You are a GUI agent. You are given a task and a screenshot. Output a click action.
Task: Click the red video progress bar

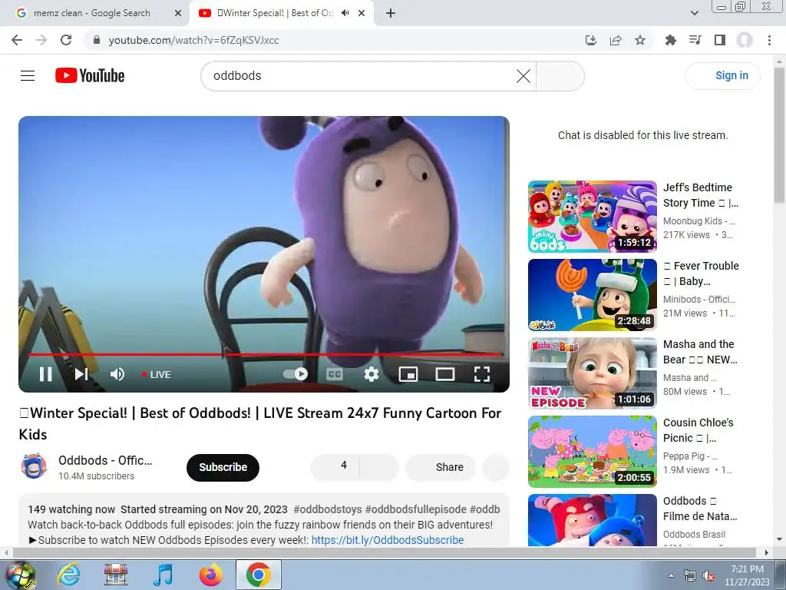pyautogui.click(x=264, y=354)
